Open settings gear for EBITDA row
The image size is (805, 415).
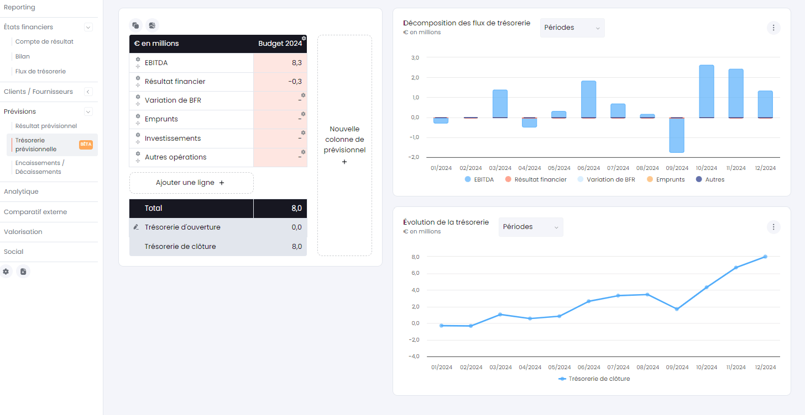tap(138, 59)
